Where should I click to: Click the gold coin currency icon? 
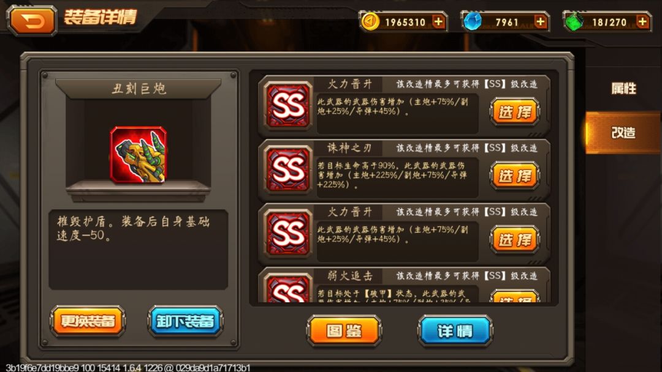[370, 22]
